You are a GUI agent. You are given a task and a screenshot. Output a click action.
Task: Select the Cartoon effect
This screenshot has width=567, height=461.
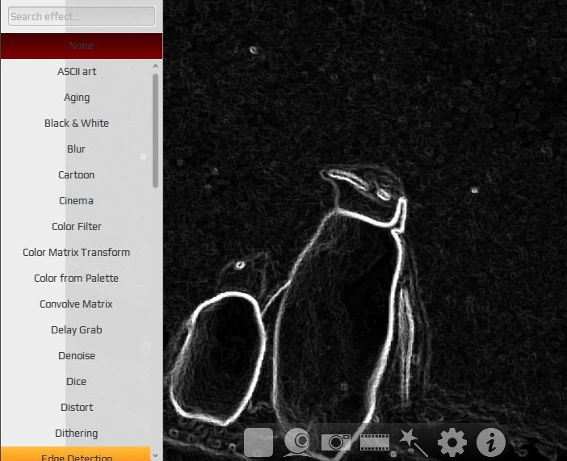pyautogui.click(x=77, y=175)
